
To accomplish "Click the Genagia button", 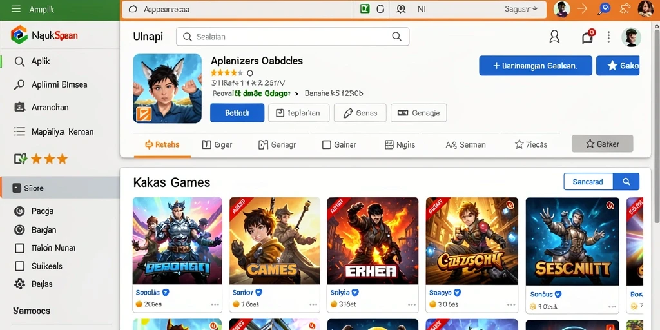I will [x=418, y=113].
